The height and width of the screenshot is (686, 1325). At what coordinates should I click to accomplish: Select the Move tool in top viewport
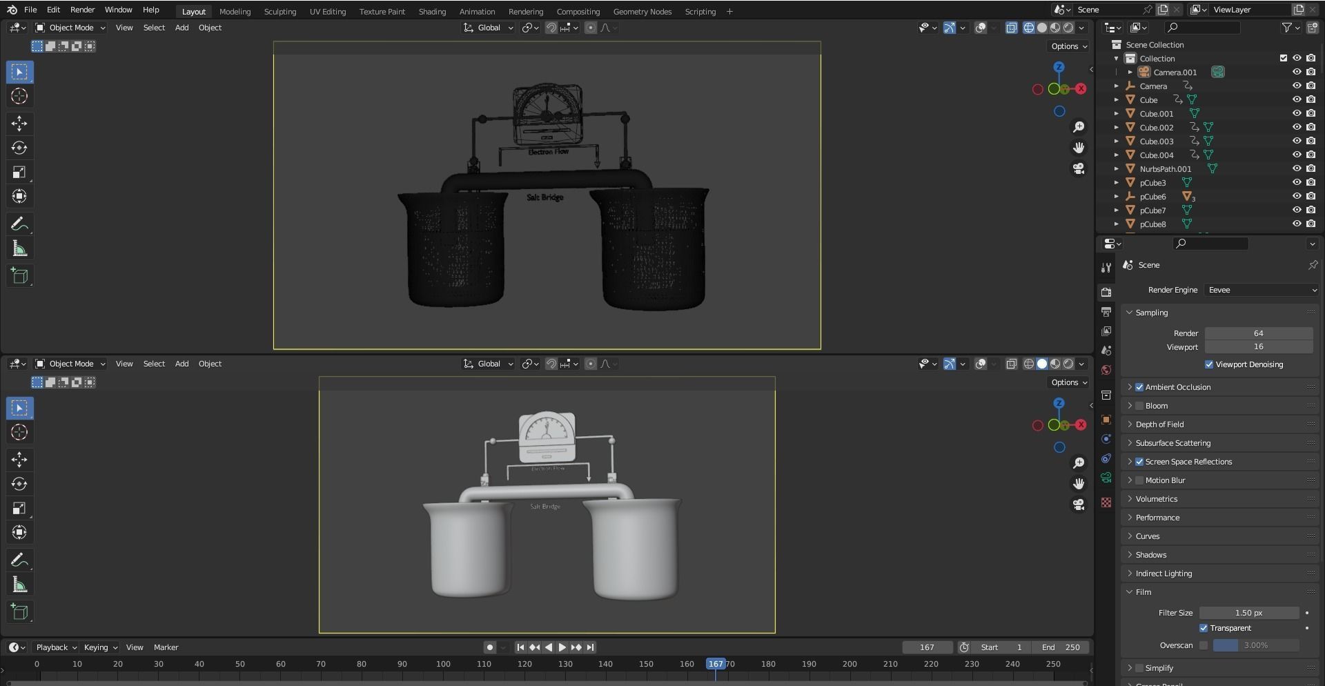(19, 124)
